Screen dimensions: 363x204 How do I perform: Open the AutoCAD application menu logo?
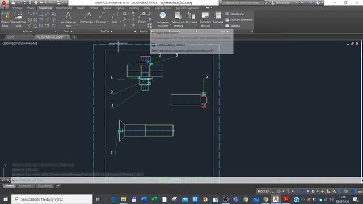click(x=4, y=4)
